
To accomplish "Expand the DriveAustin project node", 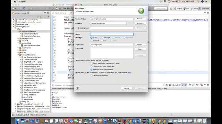I will (x=14, y=22).
